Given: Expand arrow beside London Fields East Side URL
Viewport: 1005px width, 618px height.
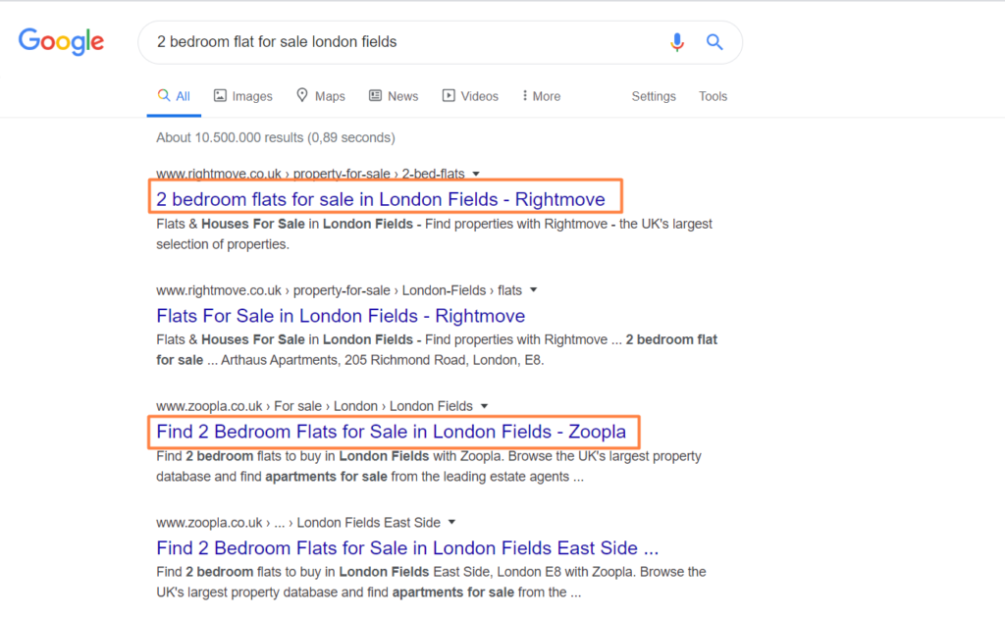Looking at the screenshot, I should [451, 522].
